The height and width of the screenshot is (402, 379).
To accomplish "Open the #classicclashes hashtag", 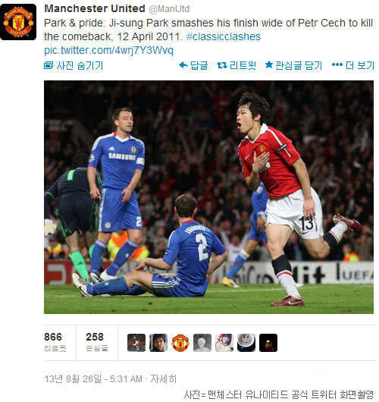I will point(224,36).
